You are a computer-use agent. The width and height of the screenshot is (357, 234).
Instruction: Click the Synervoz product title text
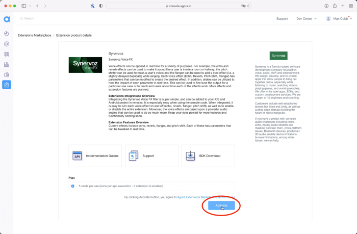[x=116, y=54]
